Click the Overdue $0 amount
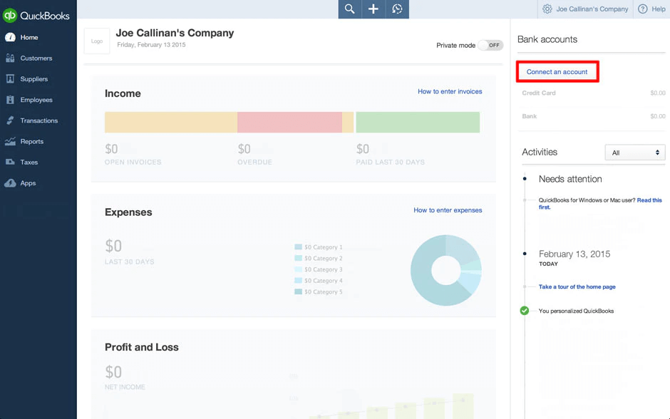The width and height of the screenshot is (670, 419). [244, 149]
